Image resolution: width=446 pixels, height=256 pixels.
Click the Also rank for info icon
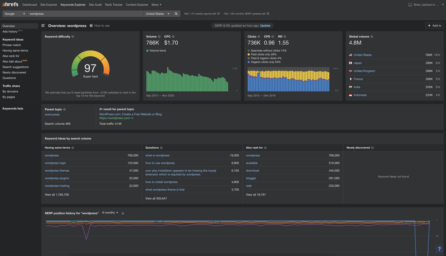(x=266, y=148)
